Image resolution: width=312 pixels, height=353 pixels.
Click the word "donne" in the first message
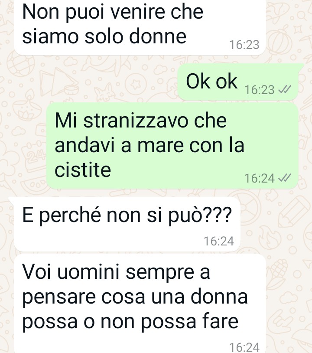point(158,36)
